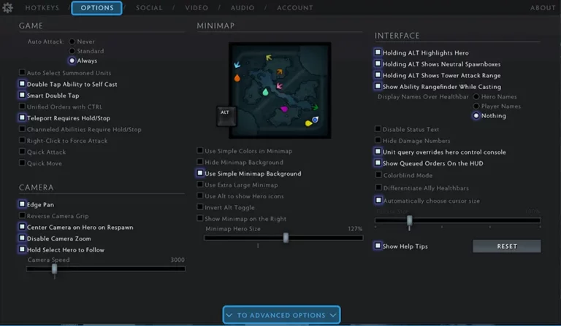Screen dimensions: 561x326
Task: Set Auto Attack to Always
Action: coord(72,61)
